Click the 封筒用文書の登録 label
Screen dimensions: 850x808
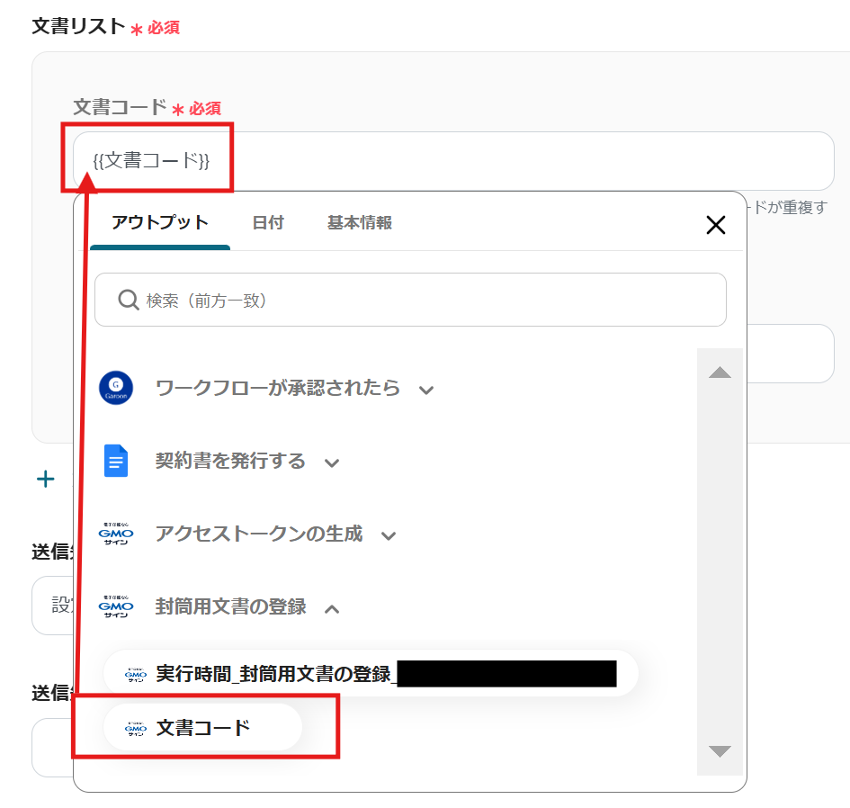point(230,606)
